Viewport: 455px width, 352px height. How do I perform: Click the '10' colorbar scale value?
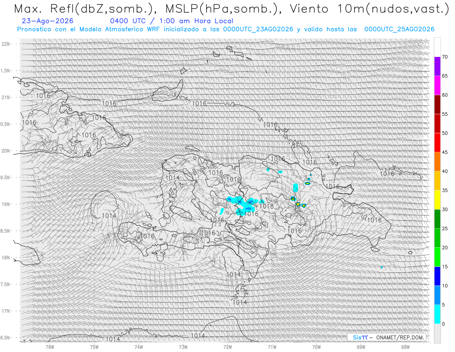click(x=445, y=286)
